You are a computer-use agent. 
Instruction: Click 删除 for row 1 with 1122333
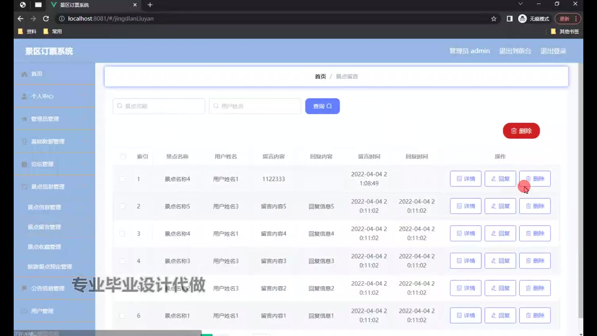point(535,179)
